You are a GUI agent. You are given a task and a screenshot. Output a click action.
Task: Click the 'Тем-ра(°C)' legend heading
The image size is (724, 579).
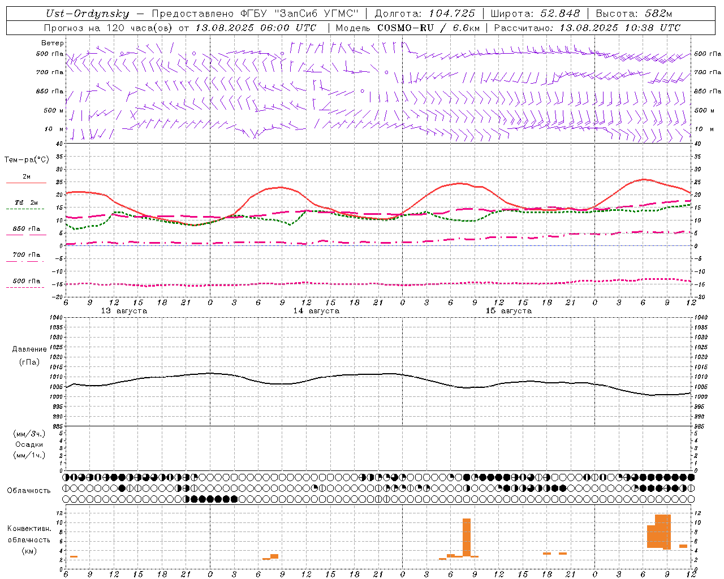27,159
